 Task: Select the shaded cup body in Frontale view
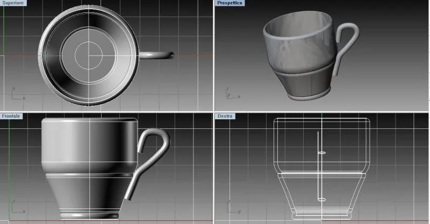click(89, 169)
